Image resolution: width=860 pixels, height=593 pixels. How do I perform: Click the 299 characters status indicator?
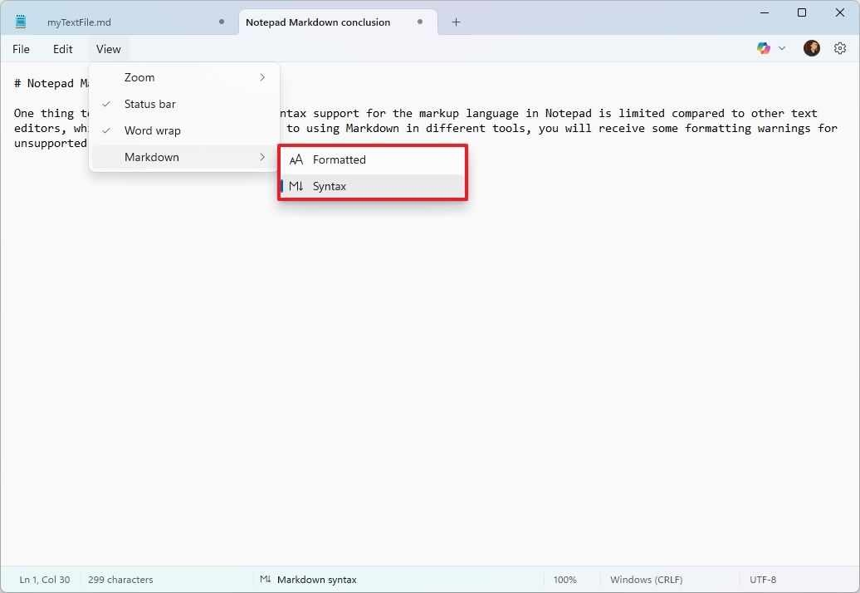120,579
